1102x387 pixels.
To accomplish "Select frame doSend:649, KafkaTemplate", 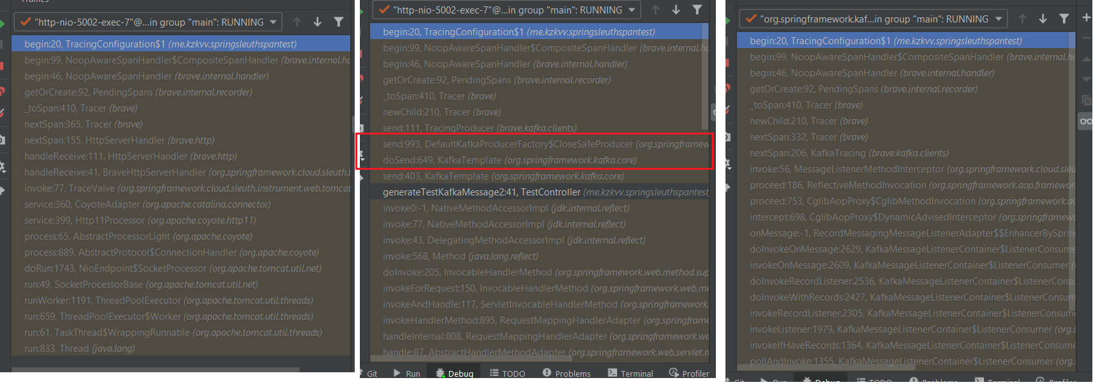I will [539, 160].
